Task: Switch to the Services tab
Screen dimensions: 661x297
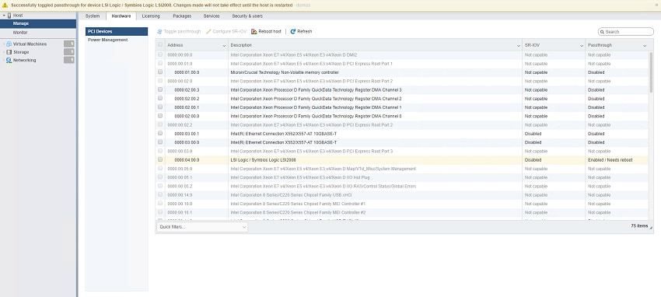Action: coord(212,16)
